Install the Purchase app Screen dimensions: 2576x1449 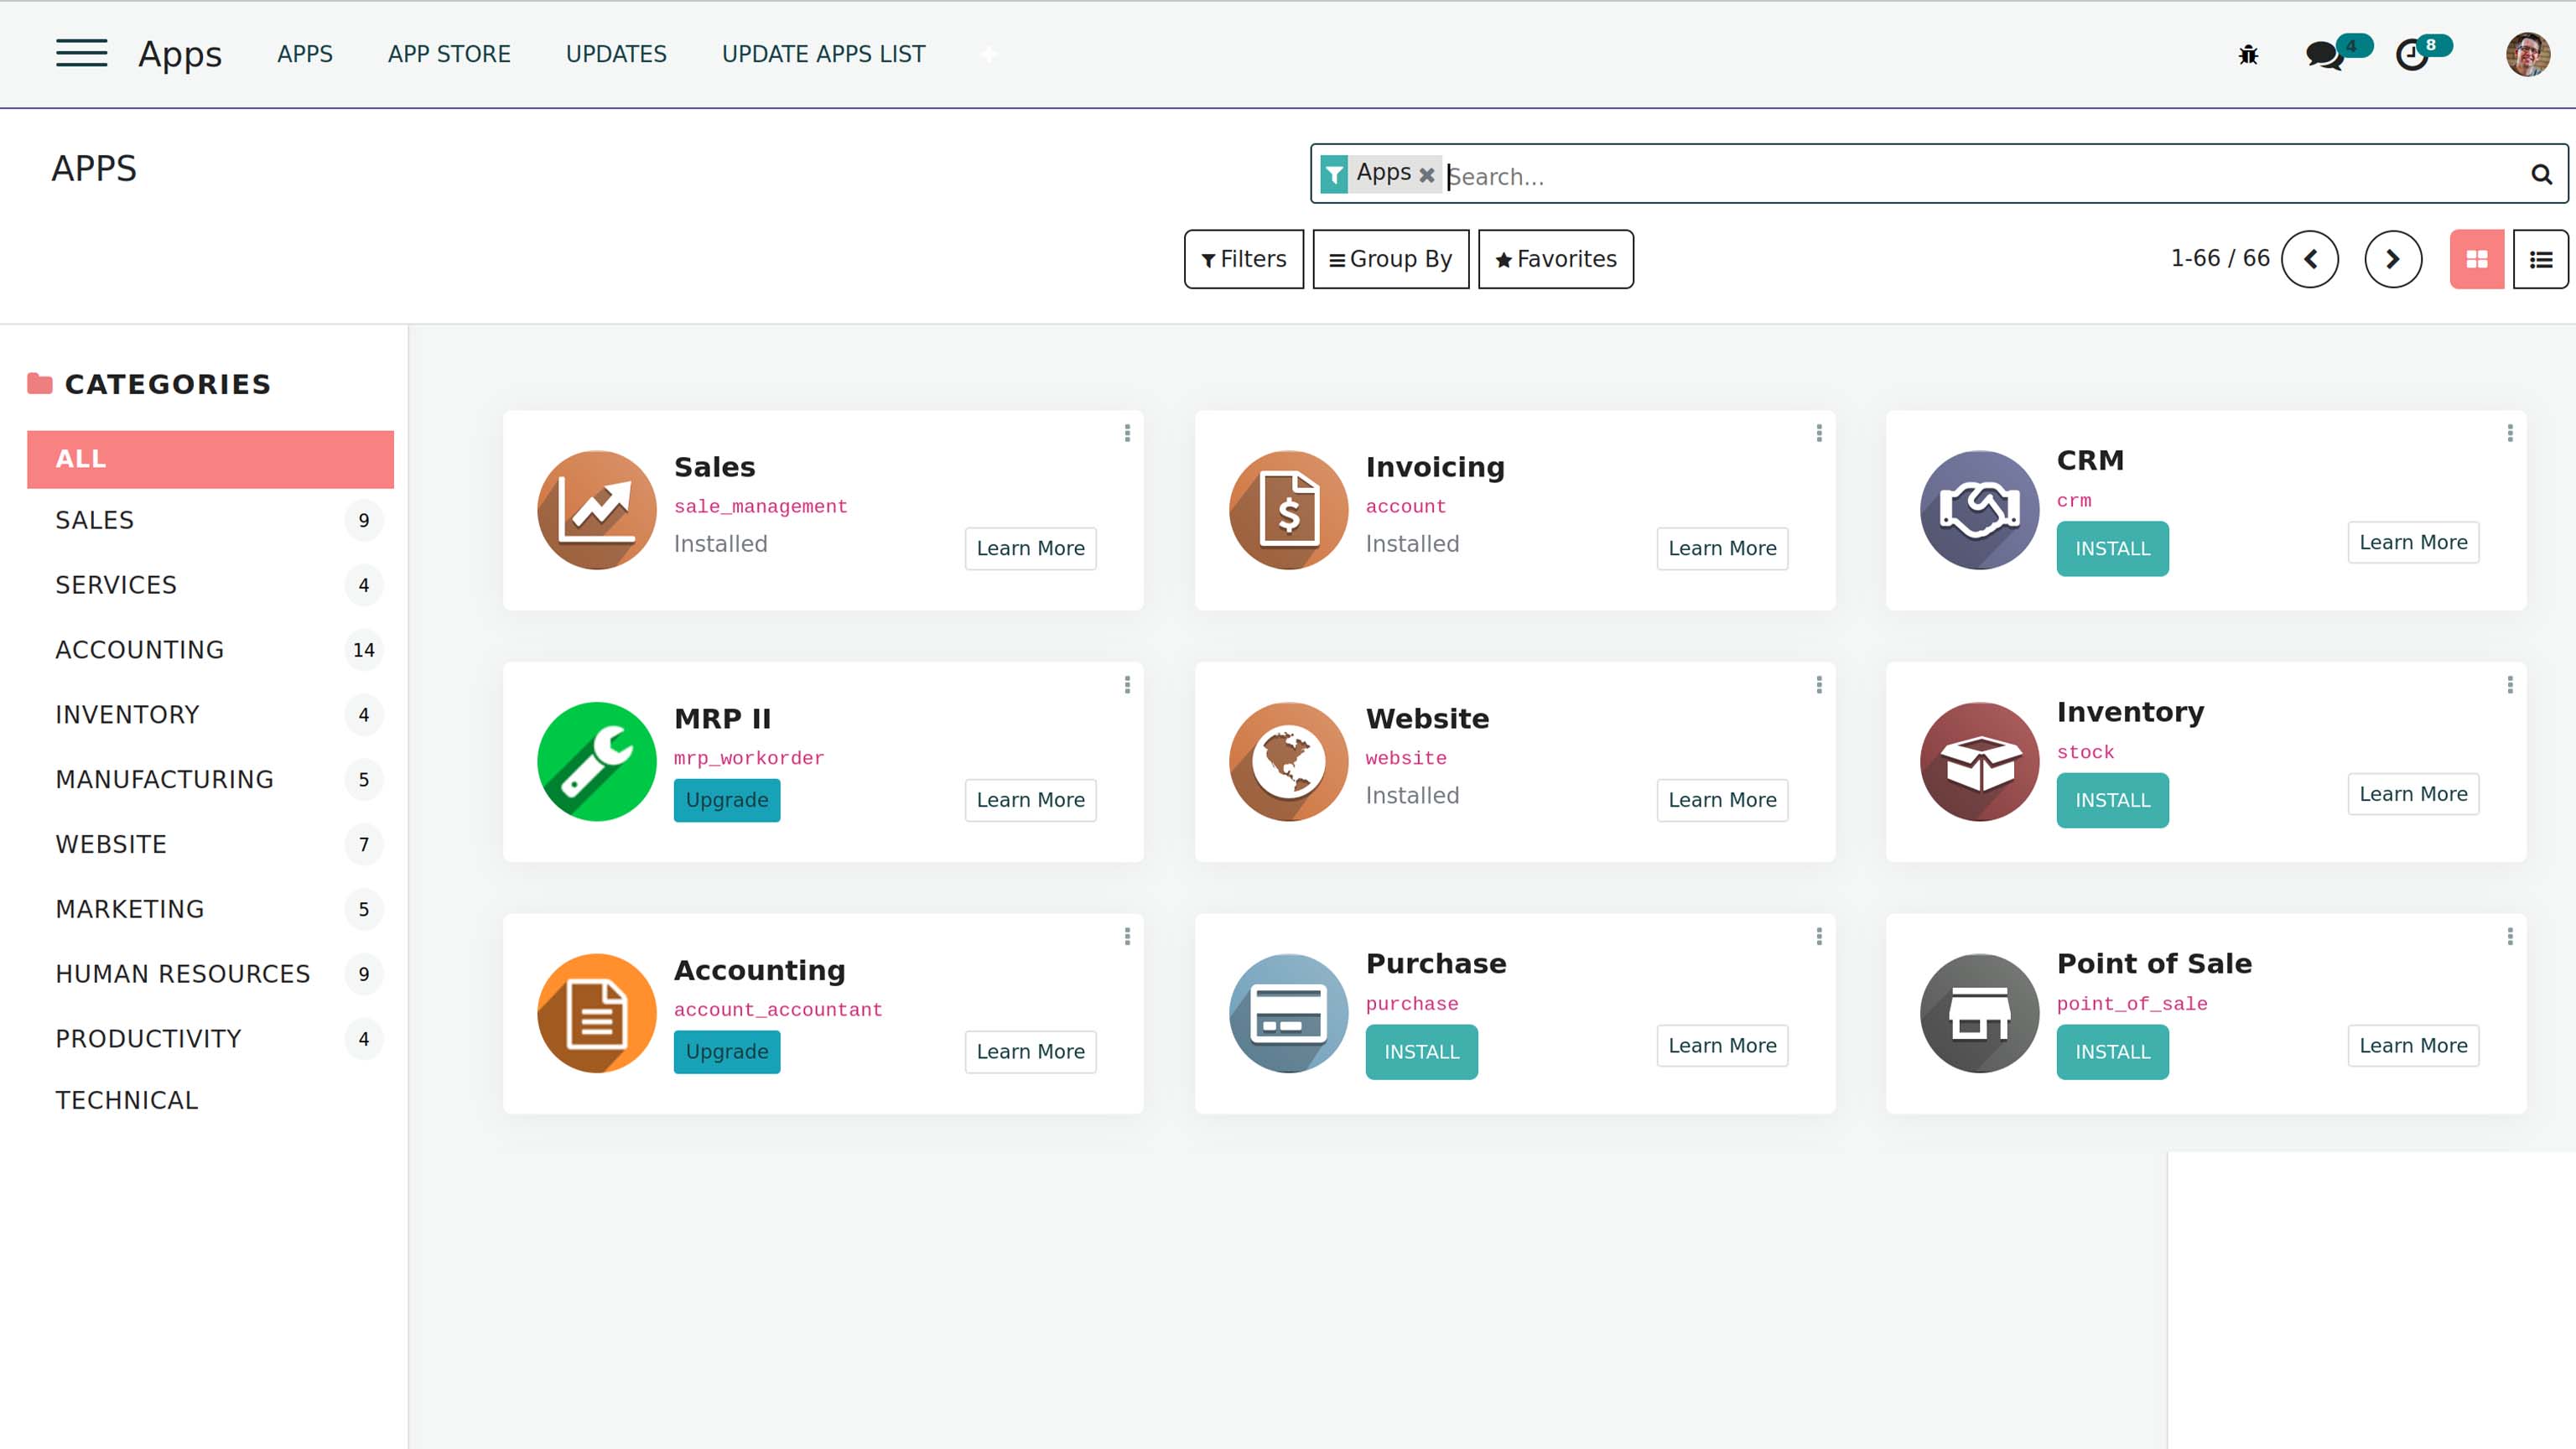click(x=1421, y=1051)
